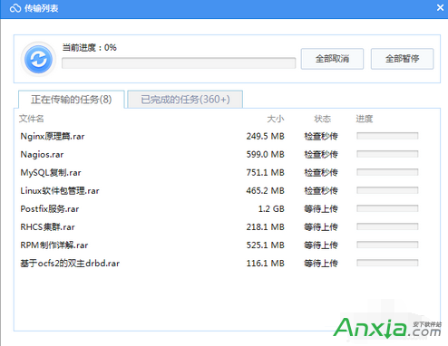The image size is (448, 346).
Task: Click the 116.1 MB size value
Action: pos(266,263)
